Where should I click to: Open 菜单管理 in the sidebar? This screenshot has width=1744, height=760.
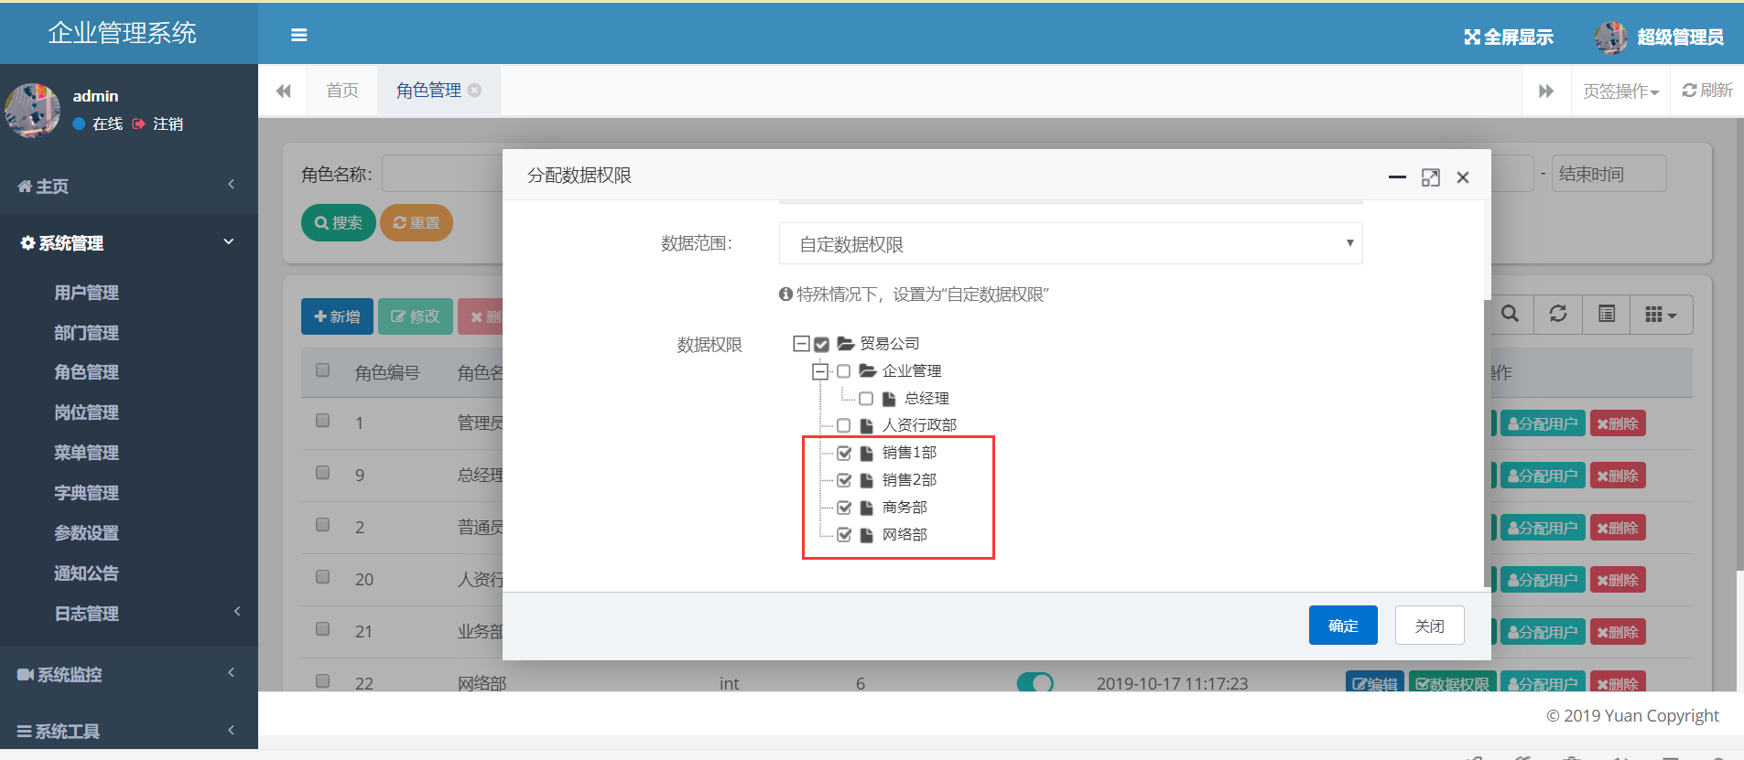86,453
